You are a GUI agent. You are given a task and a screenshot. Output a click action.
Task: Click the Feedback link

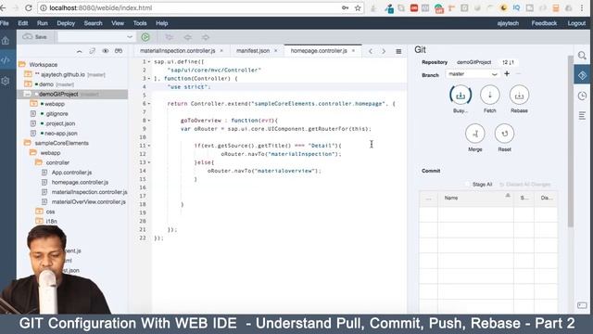click(x=544, y=23)
